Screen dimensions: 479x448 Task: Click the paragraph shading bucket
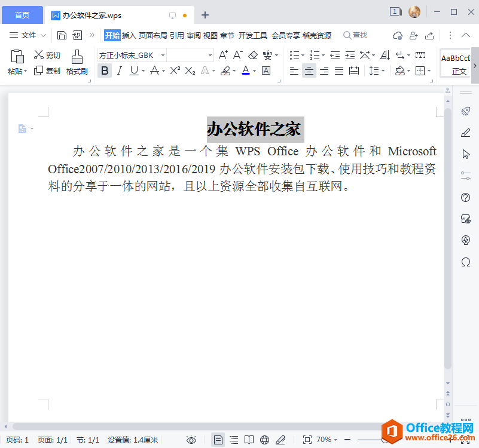399,71
